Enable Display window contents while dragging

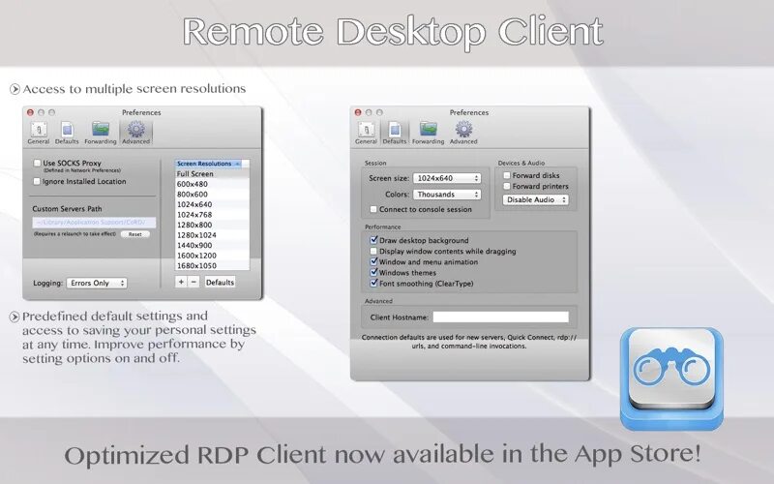click(x=373, y=251)
